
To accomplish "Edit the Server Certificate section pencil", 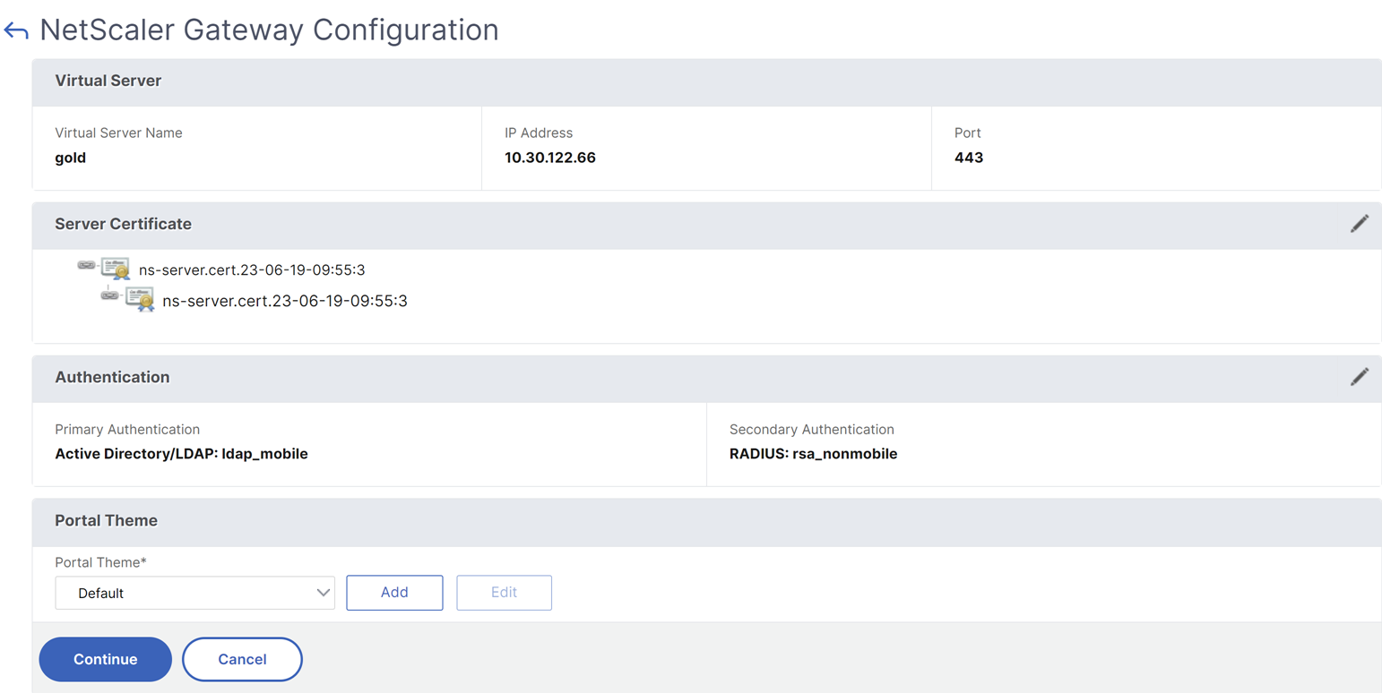I will click(x=1359, y=224).
